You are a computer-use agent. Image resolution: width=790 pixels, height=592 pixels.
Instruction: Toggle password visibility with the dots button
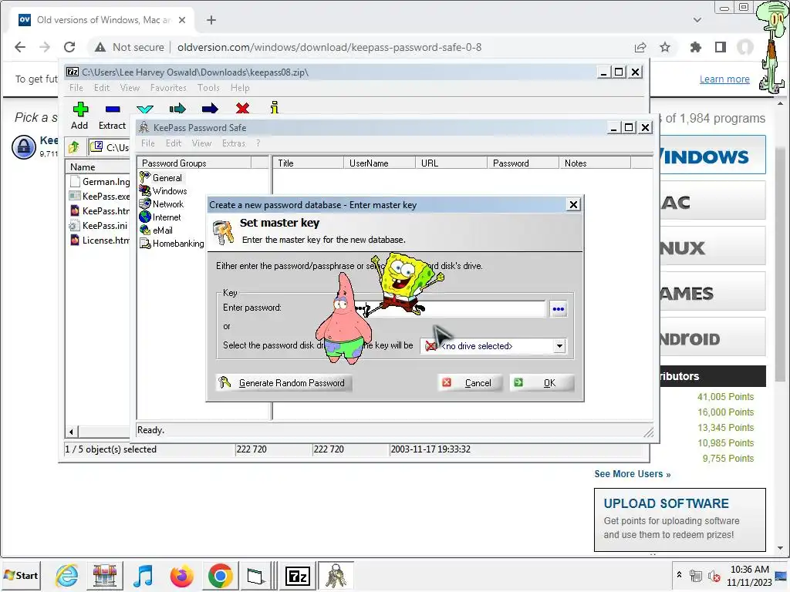coord(559,308)
